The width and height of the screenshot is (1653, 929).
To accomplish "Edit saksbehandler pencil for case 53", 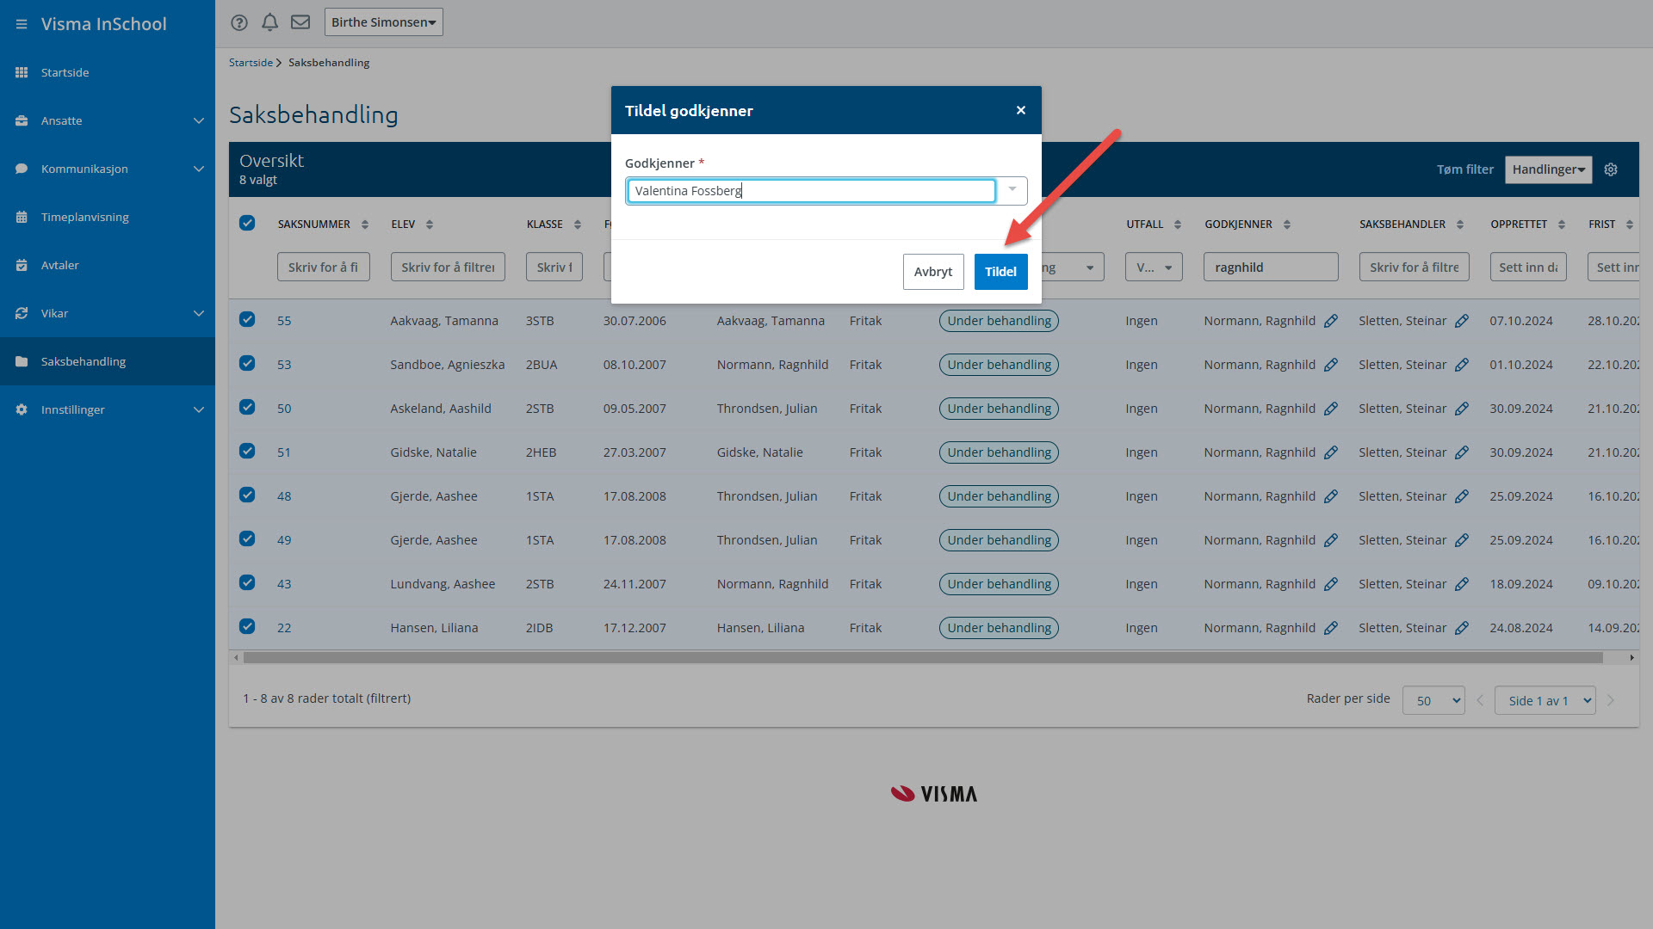I will 1462,365.
